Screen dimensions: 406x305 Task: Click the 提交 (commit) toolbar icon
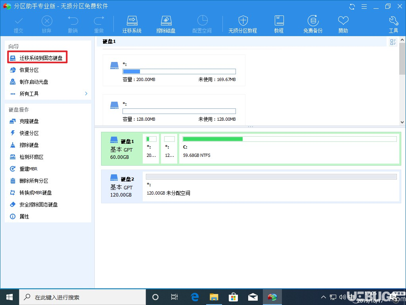point(18,25)
